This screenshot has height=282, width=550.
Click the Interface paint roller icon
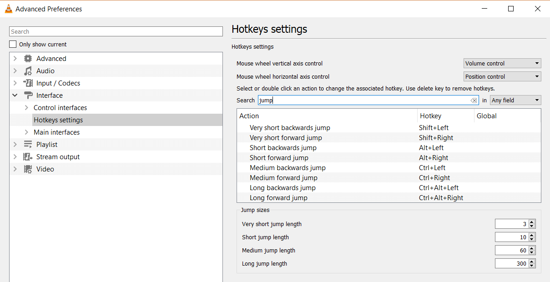pyautogui.click(x=28, y=96)
